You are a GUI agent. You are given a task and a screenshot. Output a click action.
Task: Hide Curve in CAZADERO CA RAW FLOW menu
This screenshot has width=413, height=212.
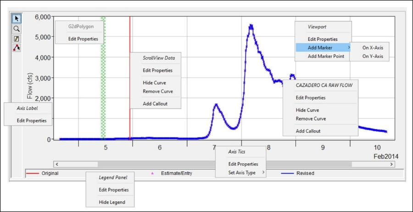tap(307, 110)
